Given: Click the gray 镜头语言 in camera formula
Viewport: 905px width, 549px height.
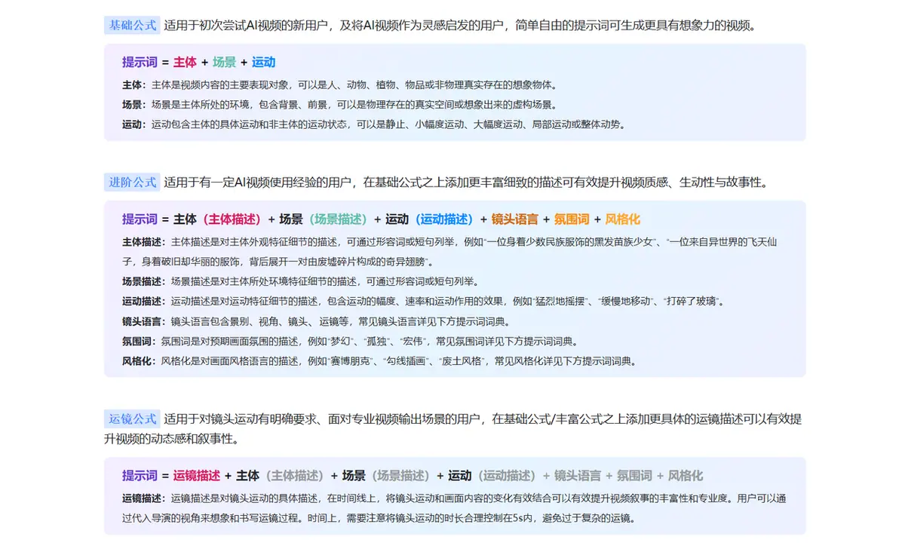Looking at the screenshot, I should pos(578,476).
